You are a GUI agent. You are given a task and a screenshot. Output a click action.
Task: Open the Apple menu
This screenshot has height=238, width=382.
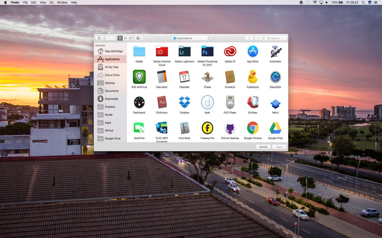pos(5,2)
